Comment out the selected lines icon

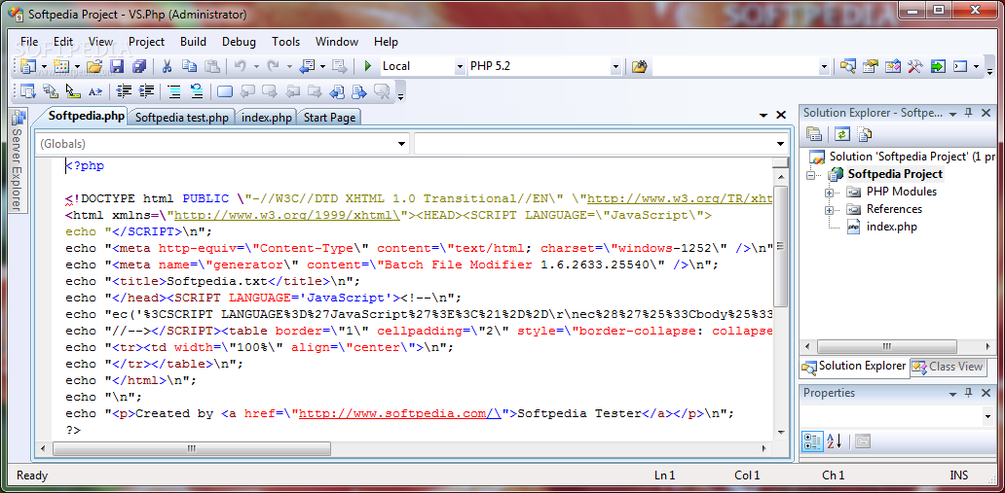pos(174,91)
